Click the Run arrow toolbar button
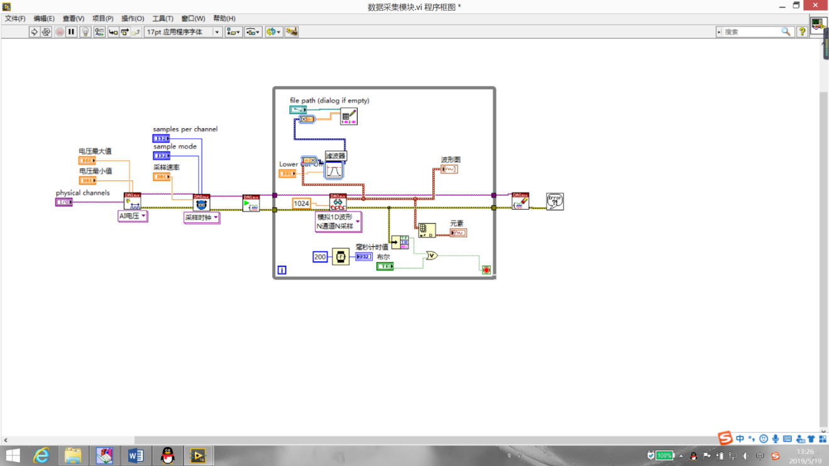The height and width of the screenshot is (466, 829). pyautogui.click(x=35, y=32)
